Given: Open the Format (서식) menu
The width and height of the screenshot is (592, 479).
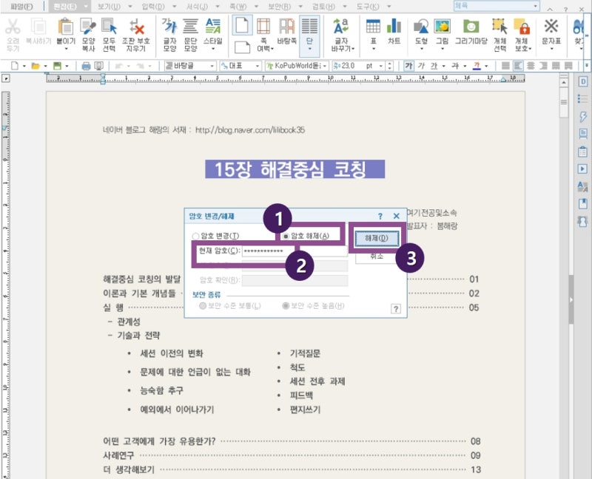Looking at the screenshot, I should (x=197, y=7).
